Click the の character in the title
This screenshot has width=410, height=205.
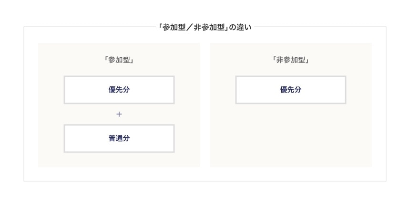click(232, 27)
